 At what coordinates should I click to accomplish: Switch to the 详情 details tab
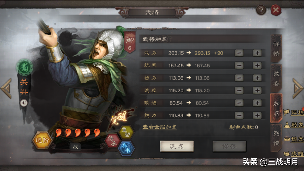[276, 49]
